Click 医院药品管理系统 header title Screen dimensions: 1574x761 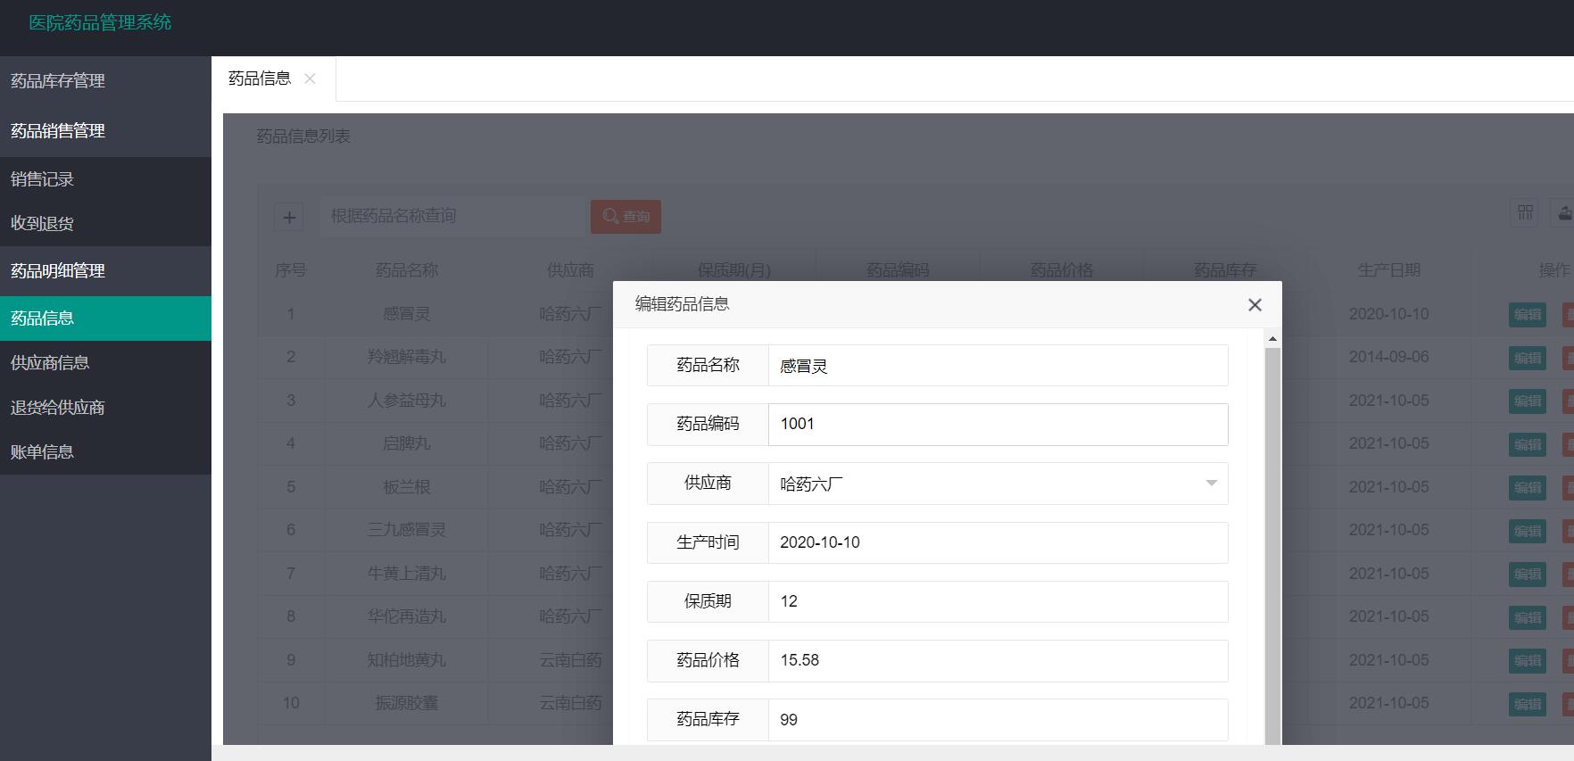(100, 23)
